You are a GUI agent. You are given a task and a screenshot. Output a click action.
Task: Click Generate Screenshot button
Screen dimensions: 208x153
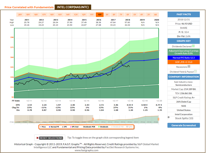[184, 125]
